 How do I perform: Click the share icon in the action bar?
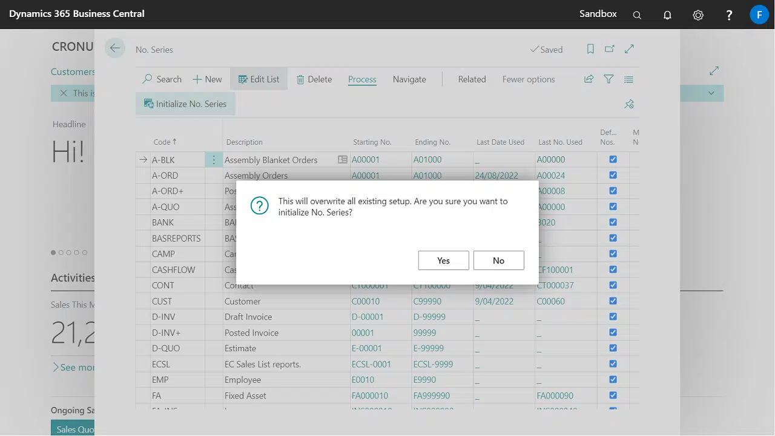click(589, 79)
